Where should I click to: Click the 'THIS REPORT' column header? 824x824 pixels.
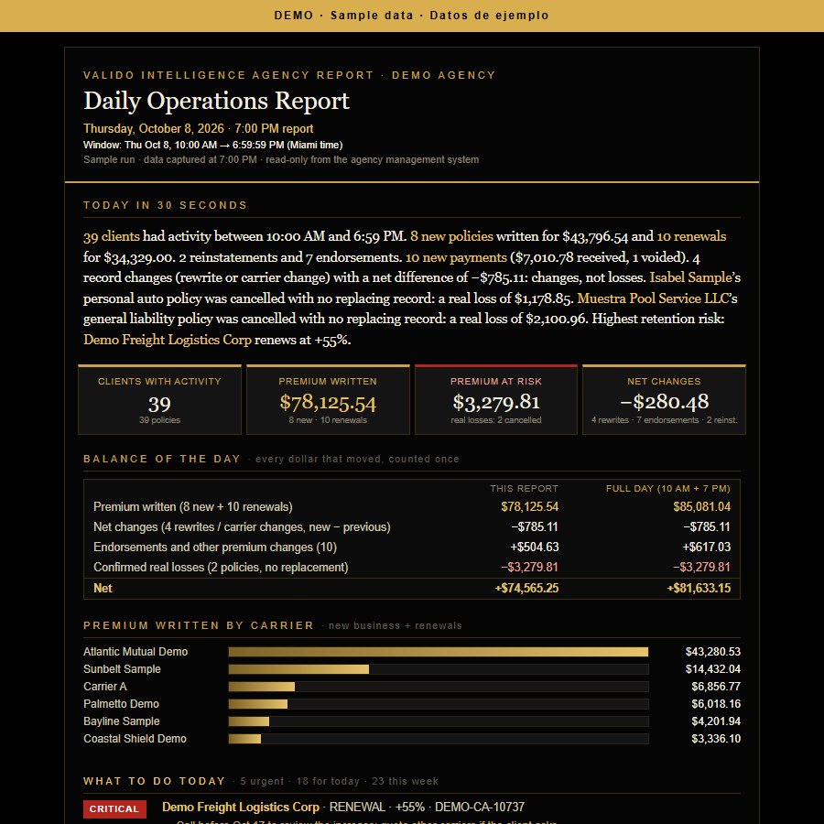524,489
